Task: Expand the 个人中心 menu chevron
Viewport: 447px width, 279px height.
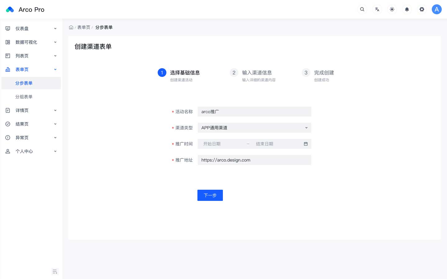Action: (x=55, y=151)
